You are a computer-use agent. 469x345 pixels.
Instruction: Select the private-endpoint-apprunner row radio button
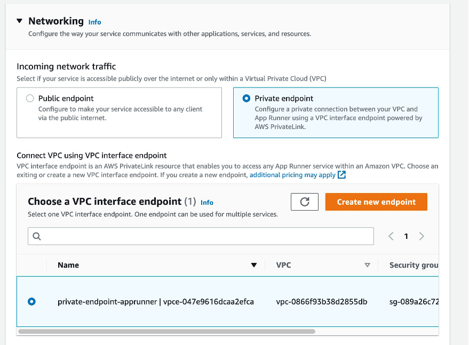(x=31, y=301)
